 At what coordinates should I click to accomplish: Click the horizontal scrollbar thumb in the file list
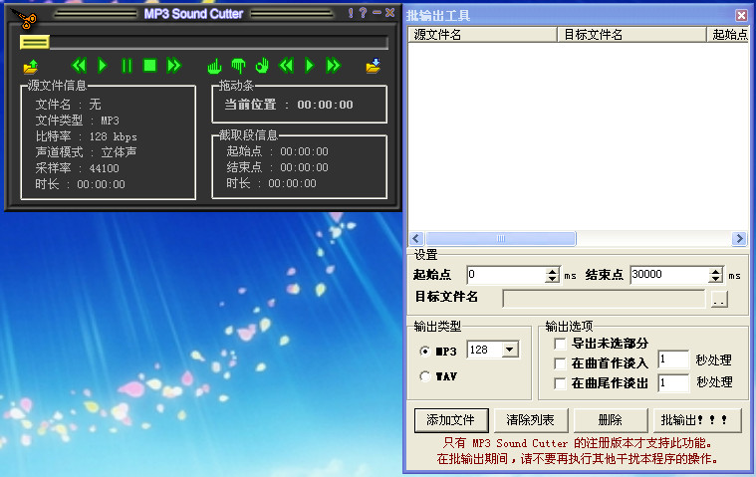click(x=500, y=239)
